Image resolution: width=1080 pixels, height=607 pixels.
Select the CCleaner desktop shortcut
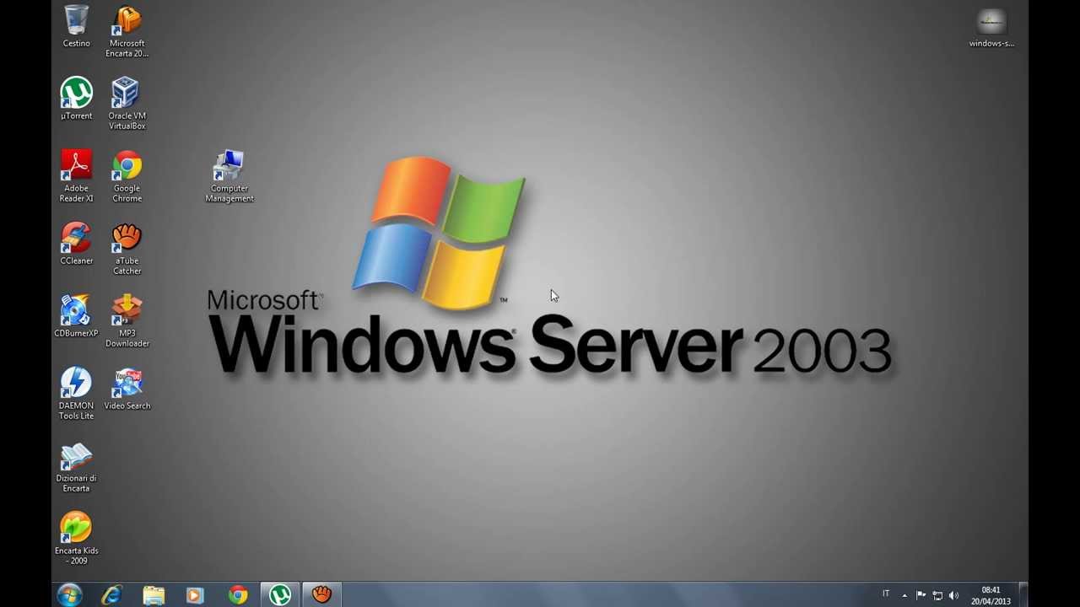(76, 244)
